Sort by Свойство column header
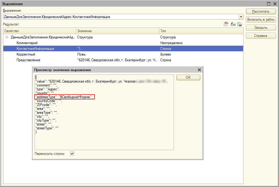279x187 pixels. pos(39,31)
